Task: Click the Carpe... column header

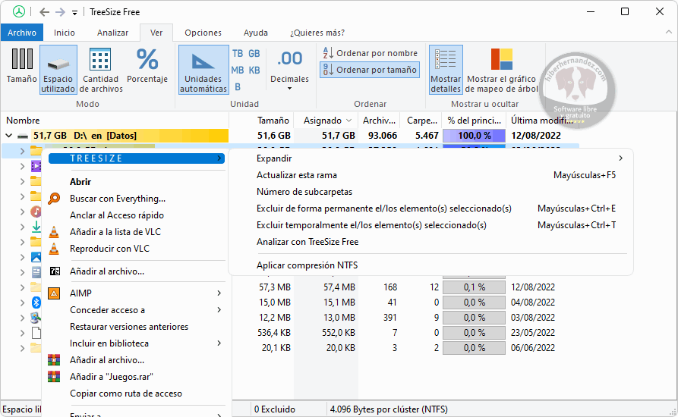Action: pos(421,121)
